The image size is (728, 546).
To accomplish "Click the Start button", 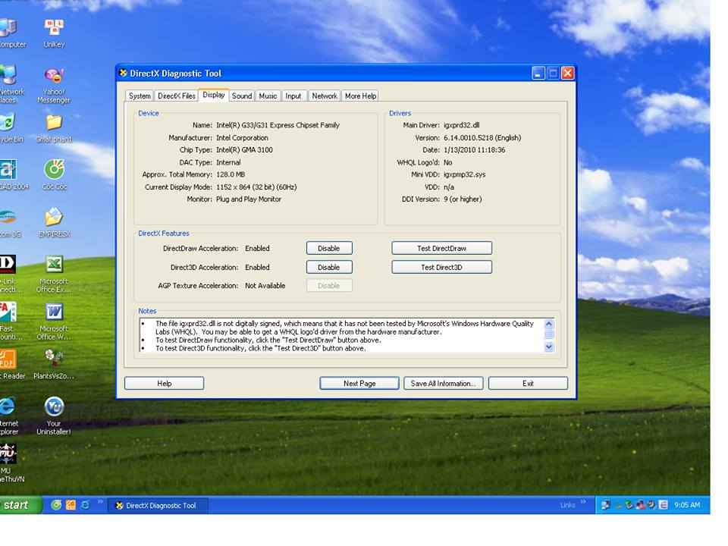I will click(x=20, y=505).
